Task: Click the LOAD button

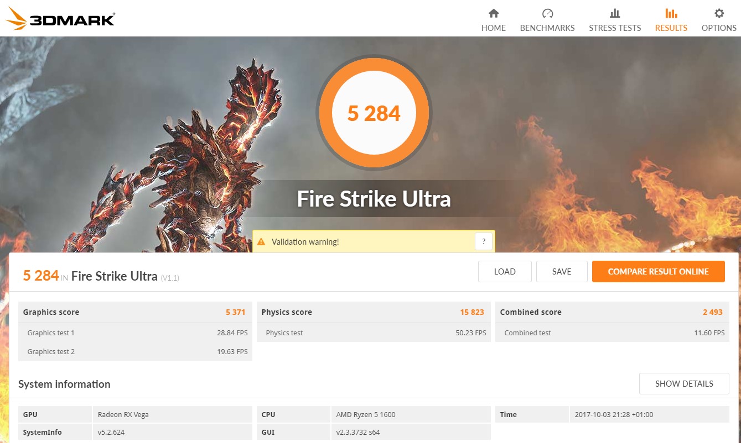Action: pos(505,271)
